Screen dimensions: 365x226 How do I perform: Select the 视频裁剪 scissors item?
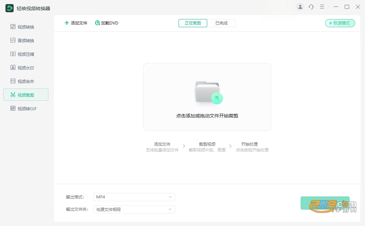click(x=26, y=95)
